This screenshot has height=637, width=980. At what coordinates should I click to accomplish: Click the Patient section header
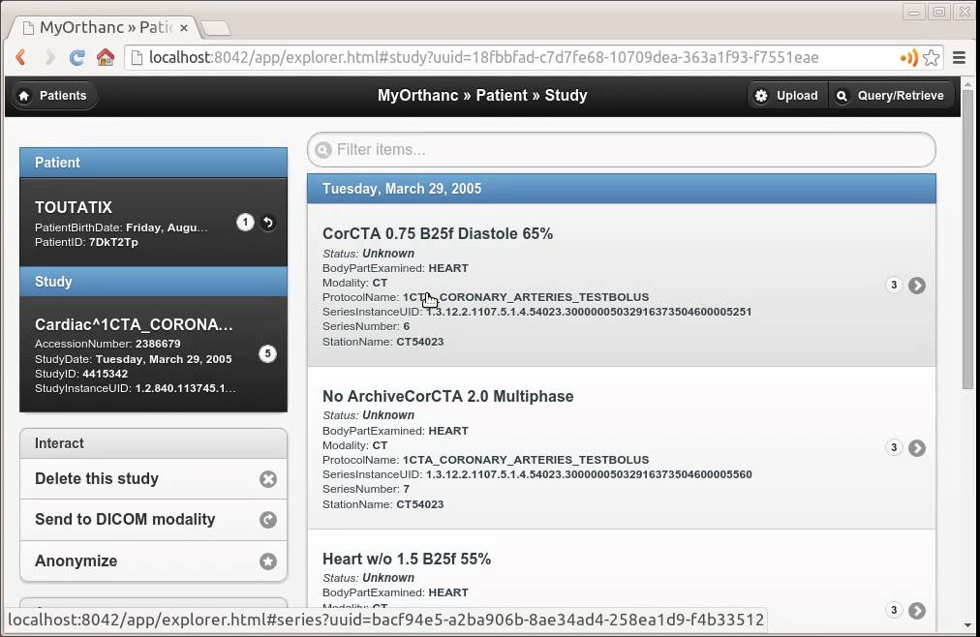[154, 163]
